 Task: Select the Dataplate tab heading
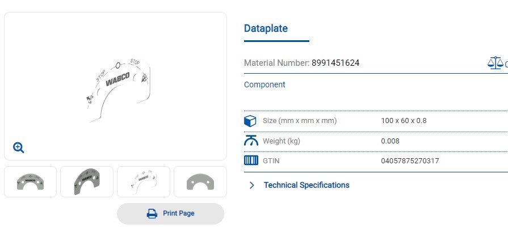point(266,28)
